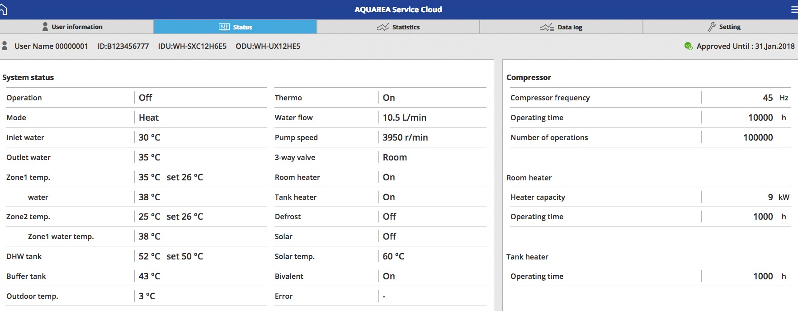Click the Inlet water value 30 °C
Screen dimensions: 798x311
(x=149, y=137)
